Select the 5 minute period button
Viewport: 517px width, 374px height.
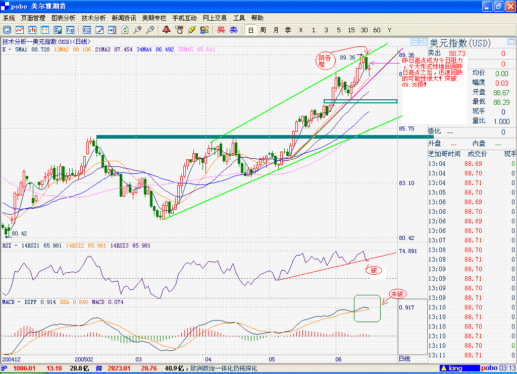(339, 30)
